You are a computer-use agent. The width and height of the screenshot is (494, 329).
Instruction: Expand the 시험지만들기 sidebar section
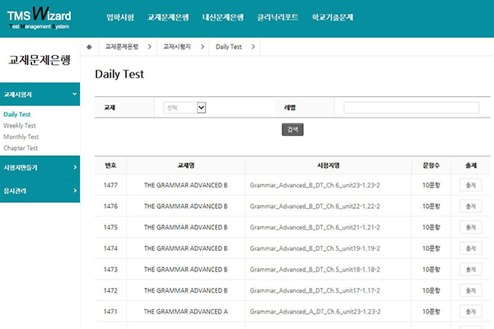tap(40, 168)
